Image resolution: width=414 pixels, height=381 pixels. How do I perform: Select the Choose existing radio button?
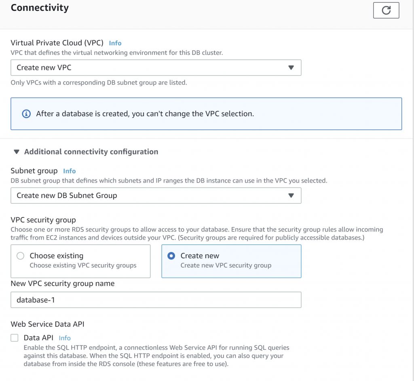[20, 256]
